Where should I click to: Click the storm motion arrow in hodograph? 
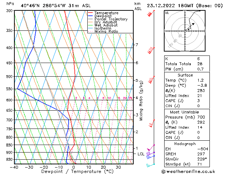click(190, 26)
